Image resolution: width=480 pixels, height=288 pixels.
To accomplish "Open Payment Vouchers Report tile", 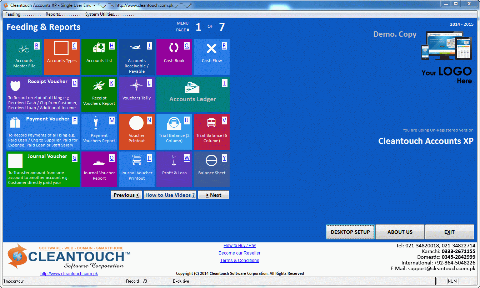I will pyautogui.click(x=99, y=132).
